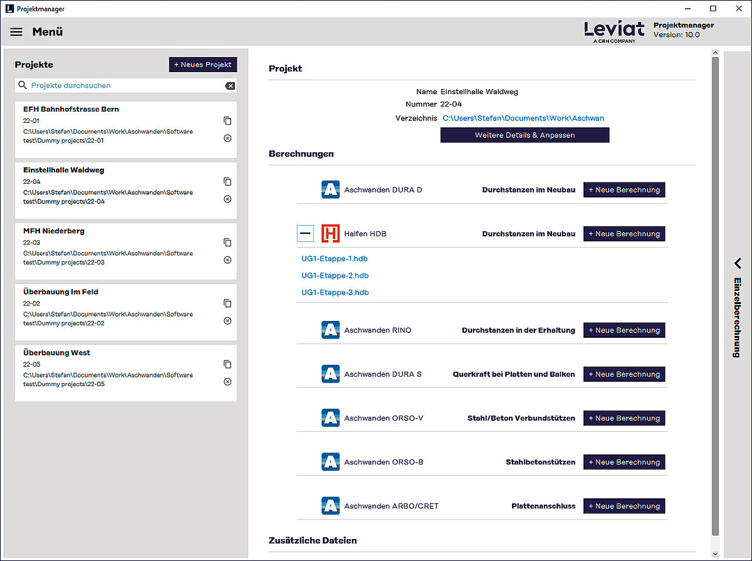Click the Einzelberechnung vertical label

(x=738, y=317)
